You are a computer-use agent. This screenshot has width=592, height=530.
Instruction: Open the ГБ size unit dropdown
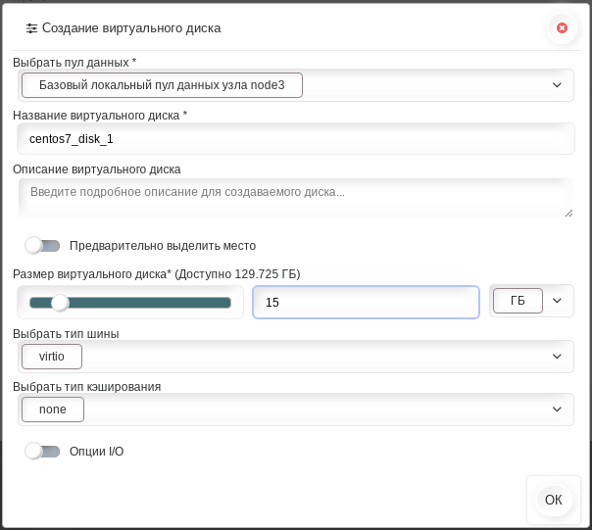pyautogui.click(x=518, y=301)
